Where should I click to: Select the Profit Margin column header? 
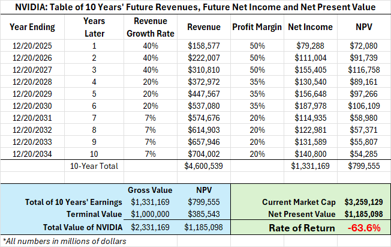(255, 28)
